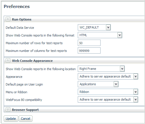Click the maximum rows field showing 50

point(89,43)
